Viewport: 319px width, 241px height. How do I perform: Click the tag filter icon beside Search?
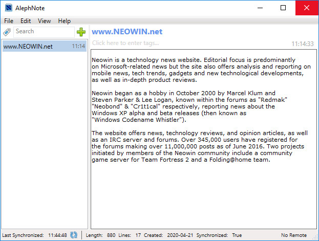point(7,32)
